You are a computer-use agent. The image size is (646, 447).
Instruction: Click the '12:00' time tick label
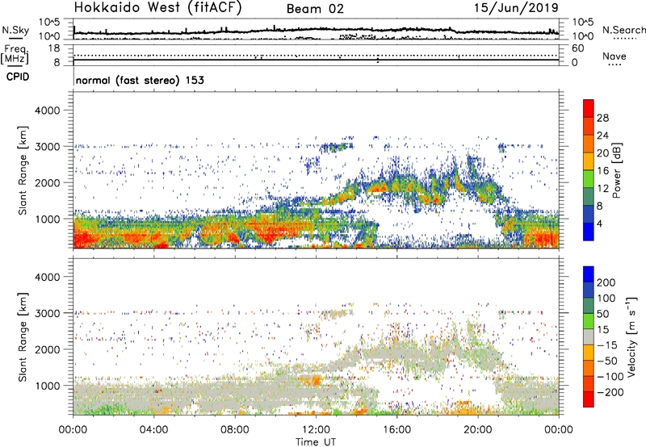(x=316, y=430)
